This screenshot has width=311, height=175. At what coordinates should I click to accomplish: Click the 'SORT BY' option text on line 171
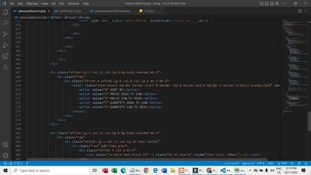[x=117, y=89]
